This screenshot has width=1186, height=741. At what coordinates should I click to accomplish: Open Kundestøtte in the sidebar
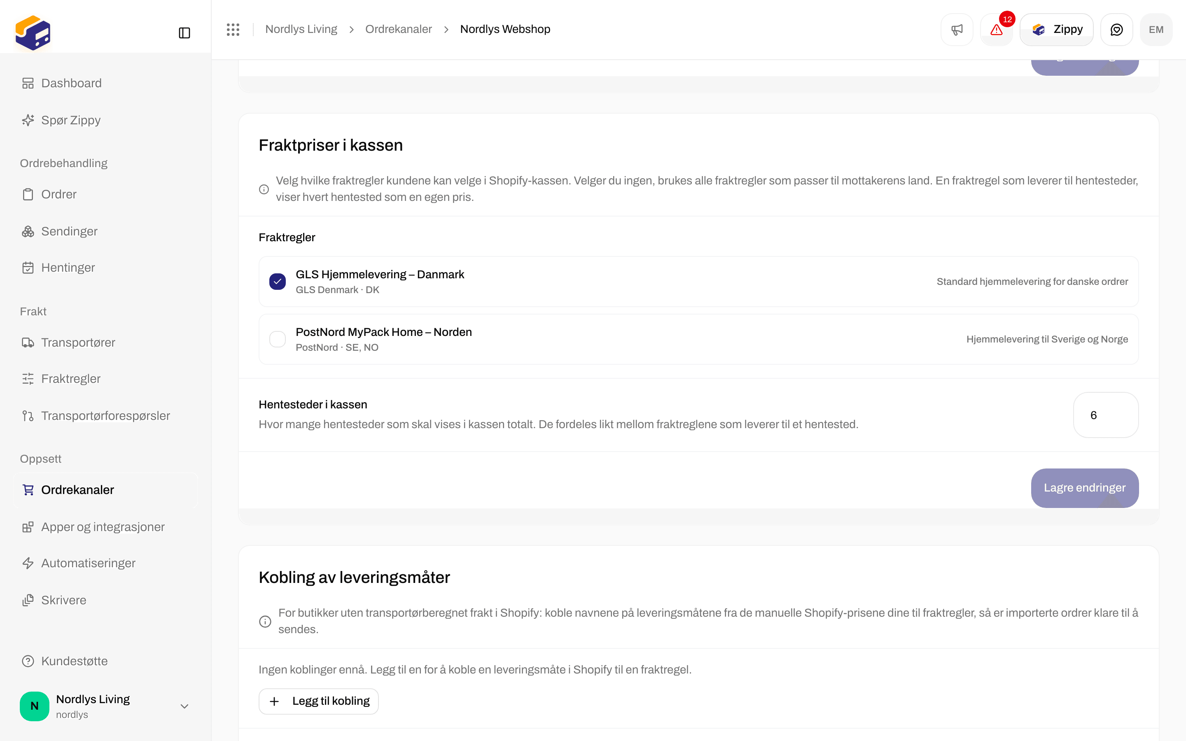point(106,661)
